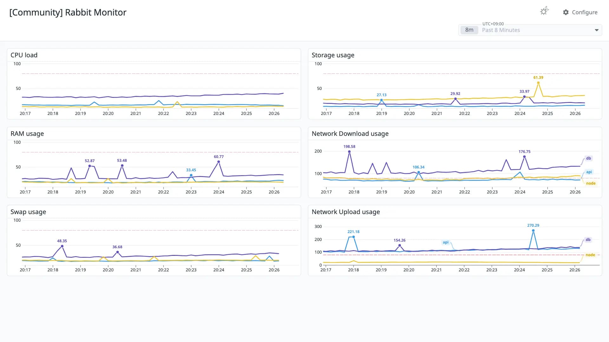Click the [Community] Rabbit Monitor dashboard title
The width and height of the screenshot is (609, 342).
pos(68,12)
